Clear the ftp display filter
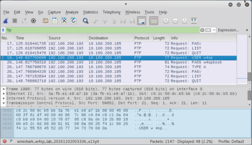The width and height of the screenshot is (252, 145). pos(202,30)
